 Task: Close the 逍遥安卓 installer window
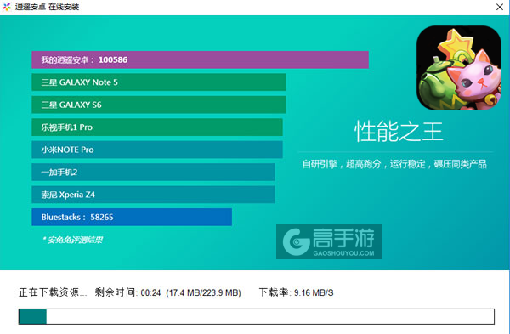point(500,7)
